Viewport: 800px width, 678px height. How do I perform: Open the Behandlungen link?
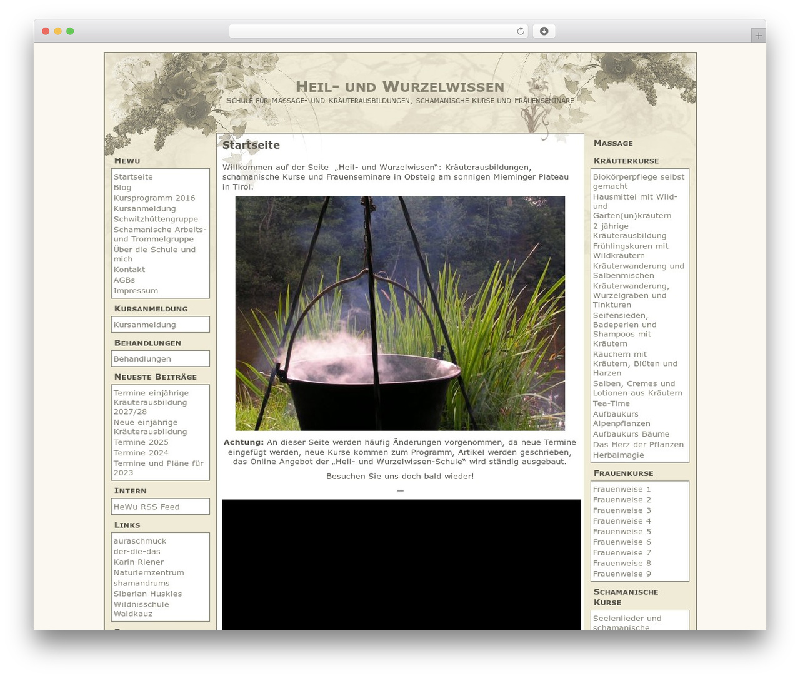pyautogui.click(x=142, y=359)
